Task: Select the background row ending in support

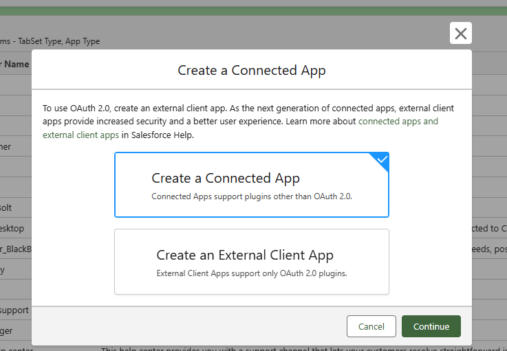Action: click(14, 310)
